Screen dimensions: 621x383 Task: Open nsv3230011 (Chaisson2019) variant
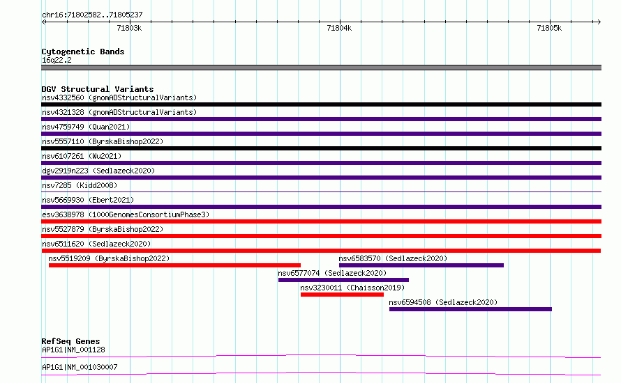tap(352, 288)
